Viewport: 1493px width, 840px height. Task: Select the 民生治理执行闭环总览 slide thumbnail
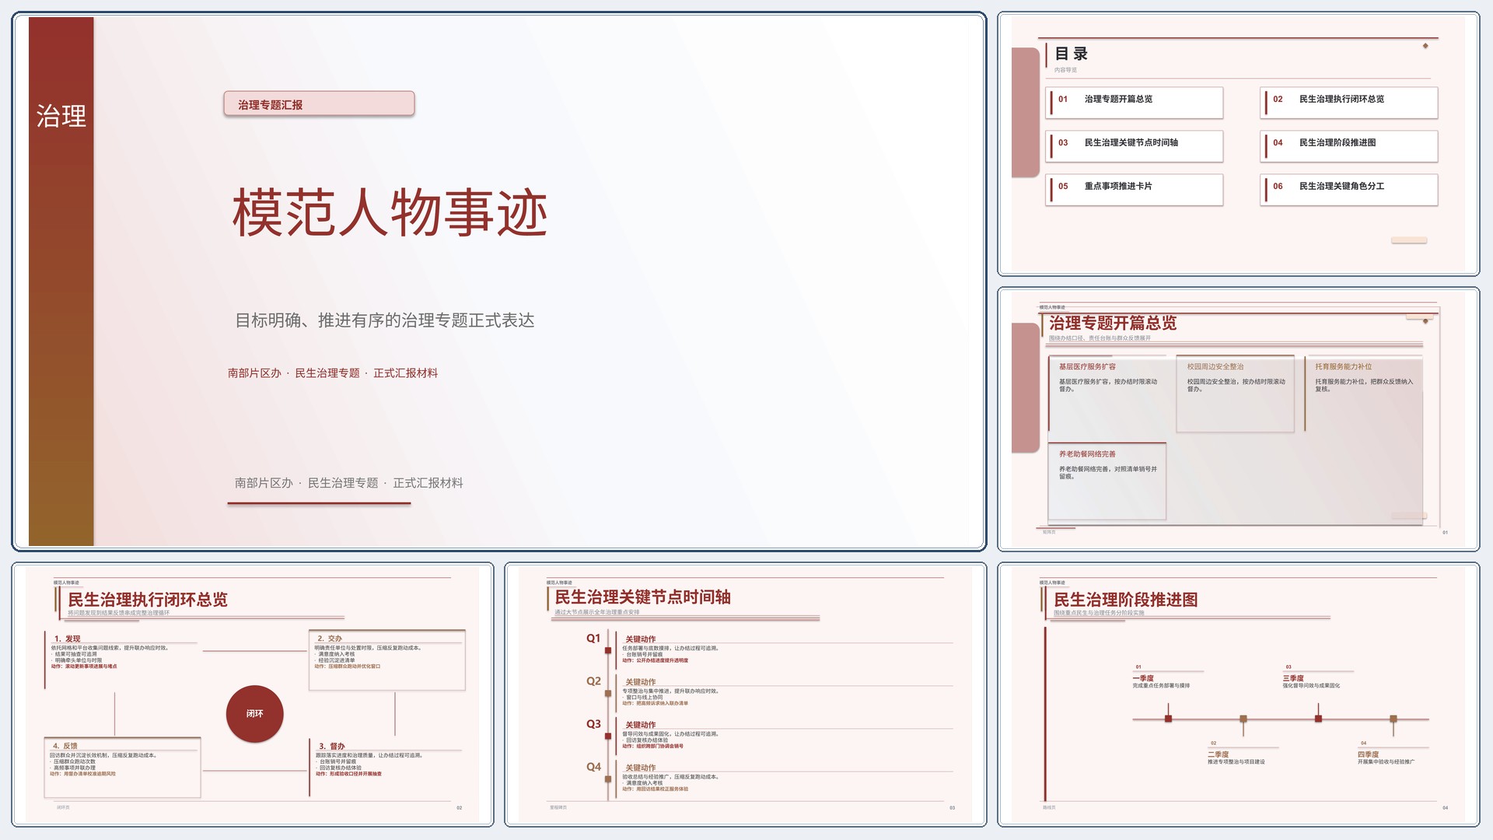tap(253, 695)
